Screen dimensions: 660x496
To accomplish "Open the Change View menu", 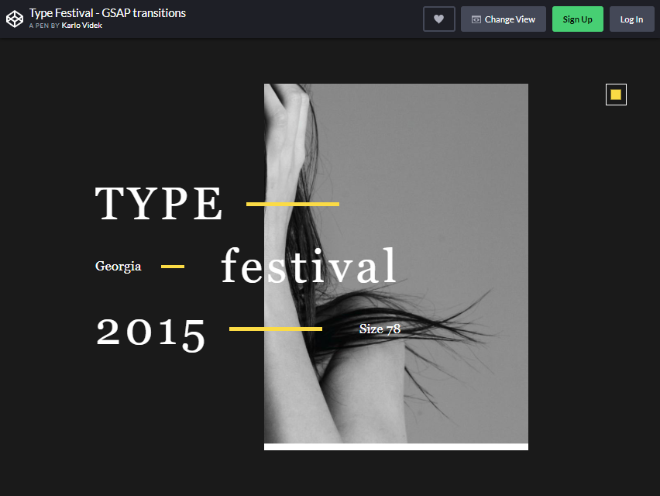I will pyautogui.click(x=504, y=19).
